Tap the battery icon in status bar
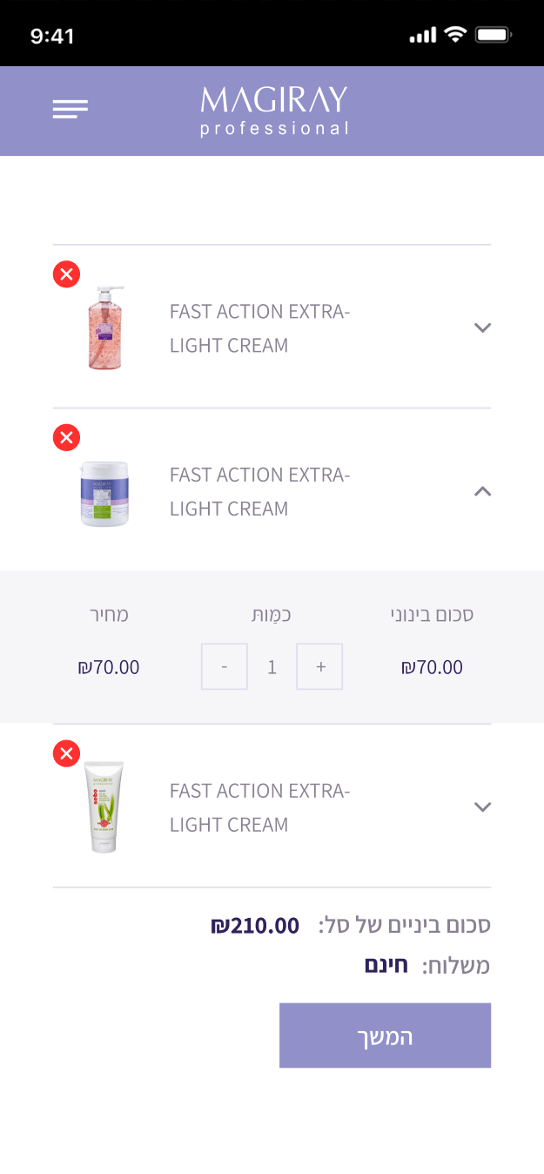544x1174 pixels. tap(494, 35)
